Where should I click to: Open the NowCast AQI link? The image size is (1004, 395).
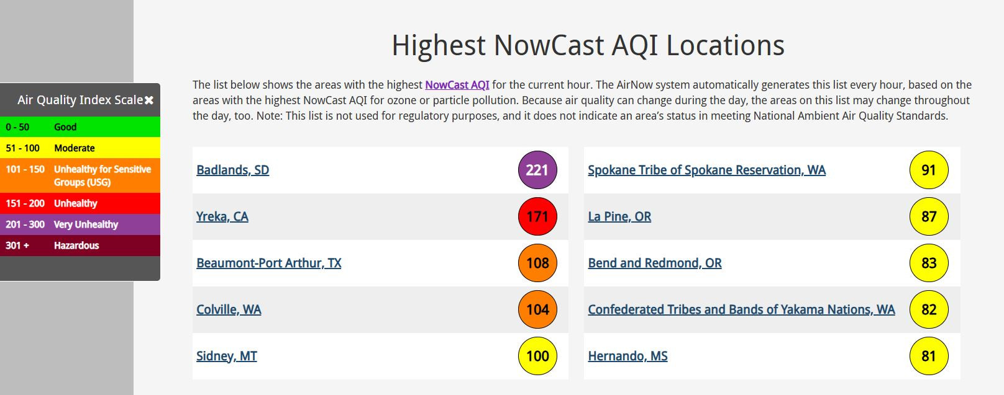pos(457,85)
